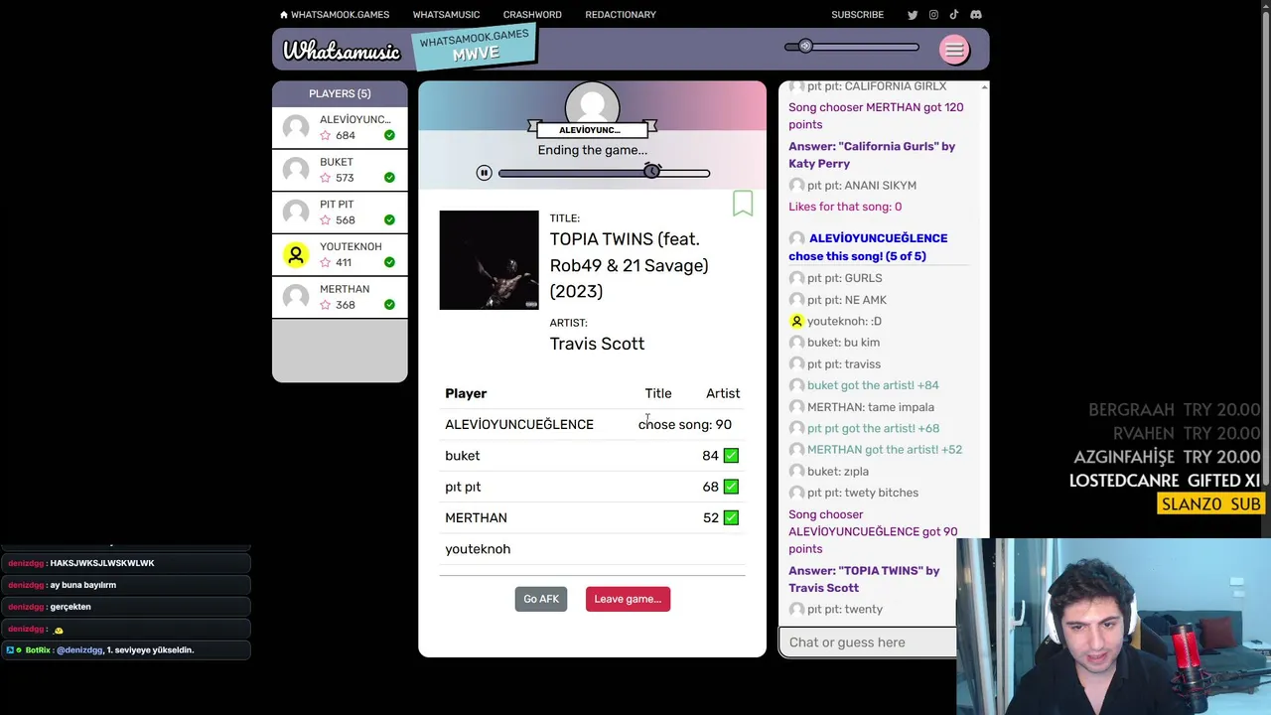Click the green check beside score 411
1271x715 pixels.
[389, 262]
